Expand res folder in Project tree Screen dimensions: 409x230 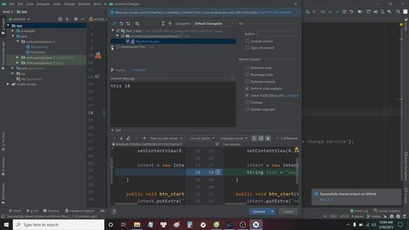pyautogui.click(x=13, y=73)
